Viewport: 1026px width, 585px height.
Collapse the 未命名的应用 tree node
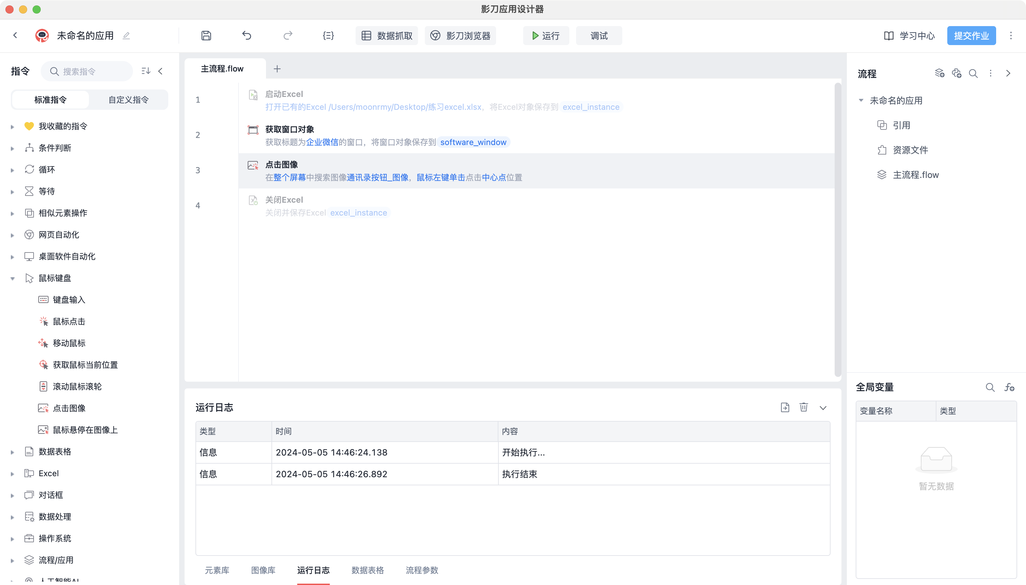pyautogui.click(x=861, y=100)
